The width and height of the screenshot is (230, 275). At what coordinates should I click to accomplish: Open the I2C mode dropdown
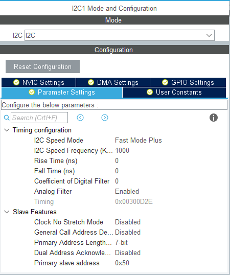120,35
